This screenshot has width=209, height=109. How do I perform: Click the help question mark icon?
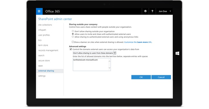pos(152,11)
